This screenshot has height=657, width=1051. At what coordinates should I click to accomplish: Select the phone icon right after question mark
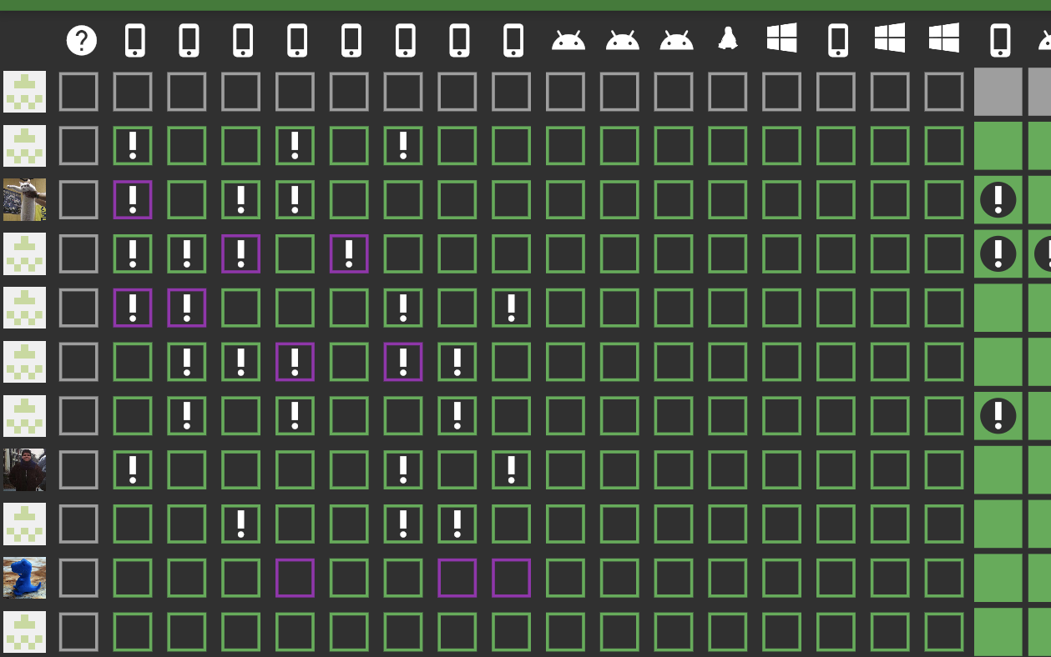click(134, 40)
